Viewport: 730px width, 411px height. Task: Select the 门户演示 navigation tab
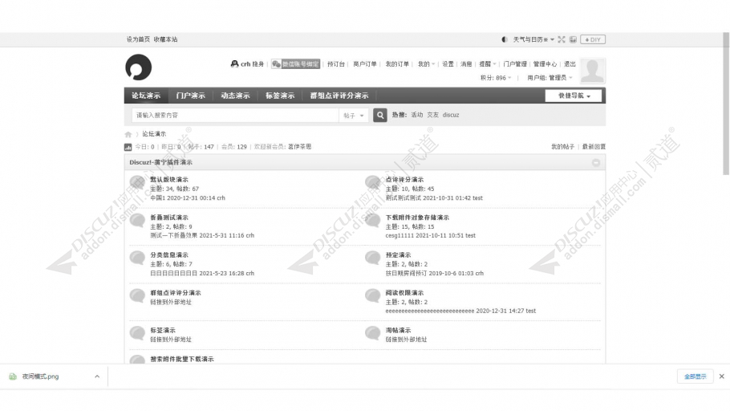(191, 96)
